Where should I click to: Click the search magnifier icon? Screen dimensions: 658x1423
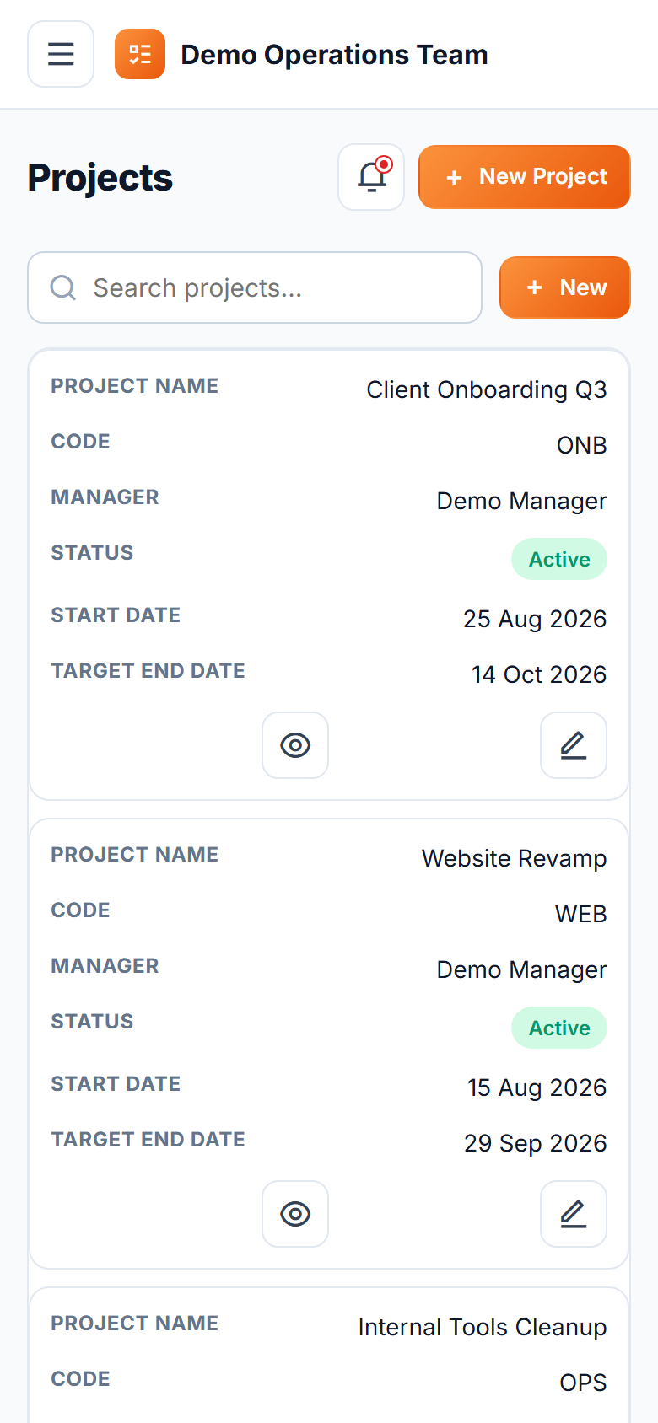coord(63,287)
